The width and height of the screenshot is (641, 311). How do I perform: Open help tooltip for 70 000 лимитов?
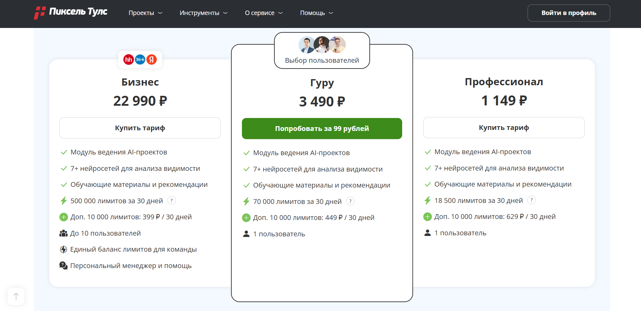[x=350, y=201]
